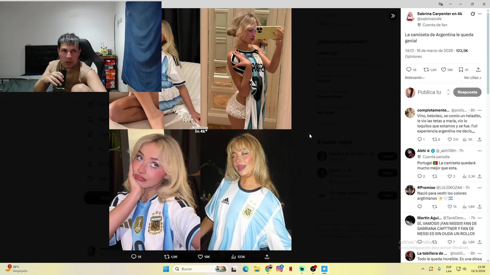Open main post author's avatar

point(410,16)
